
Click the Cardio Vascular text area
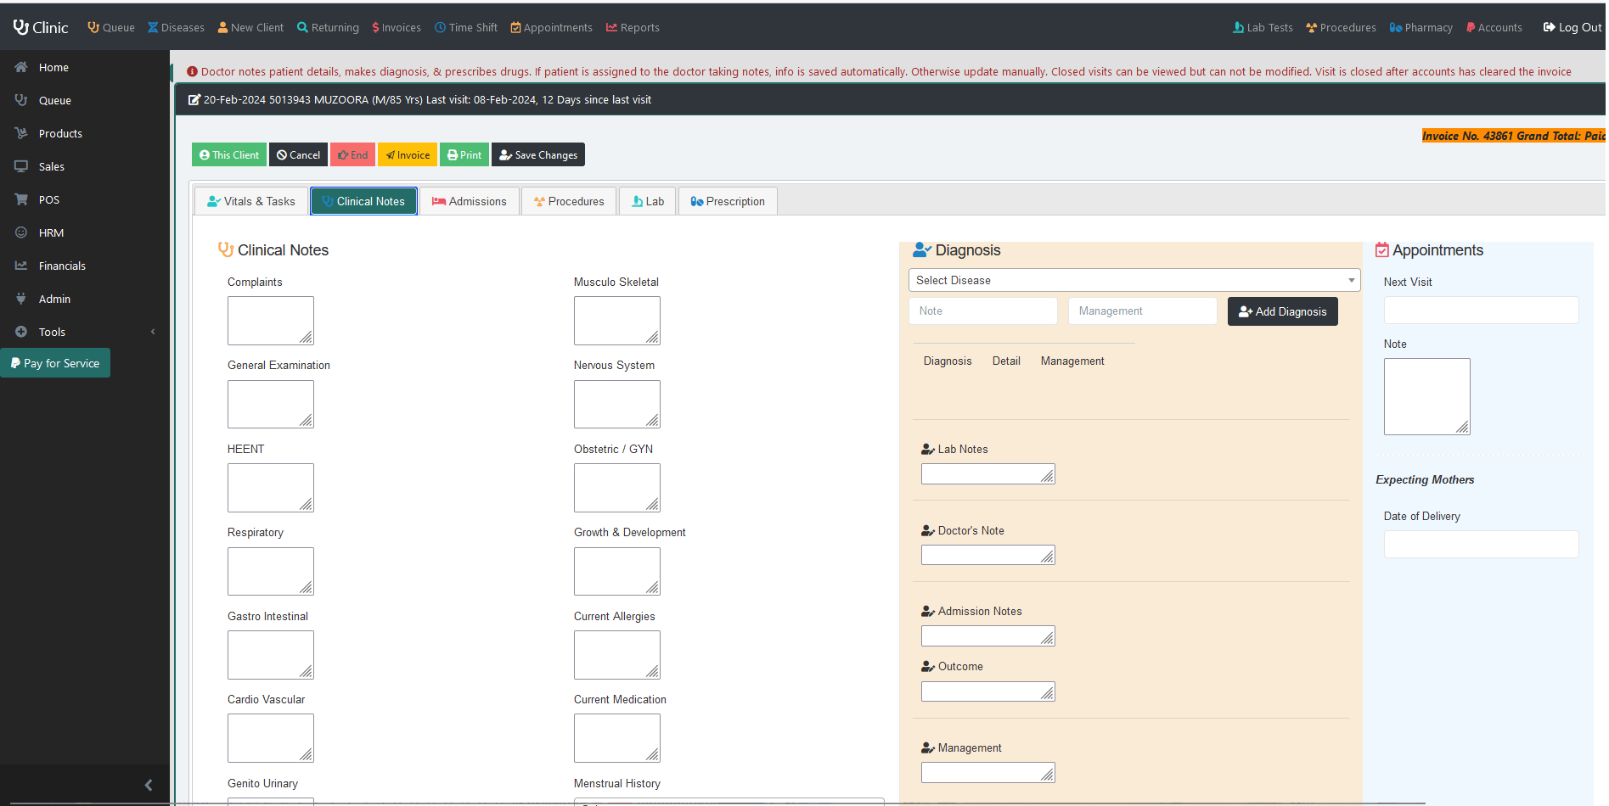click(271, 738)
